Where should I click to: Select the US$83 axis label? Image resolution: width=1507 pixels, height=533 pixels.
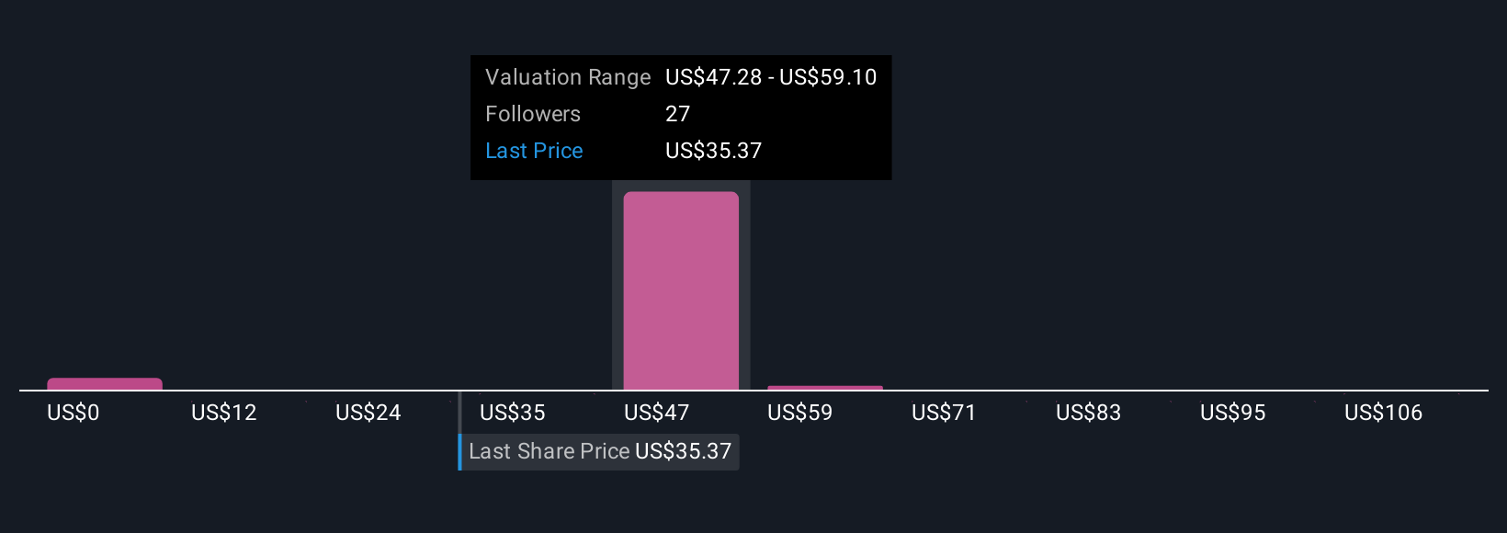pos(1088,413)
